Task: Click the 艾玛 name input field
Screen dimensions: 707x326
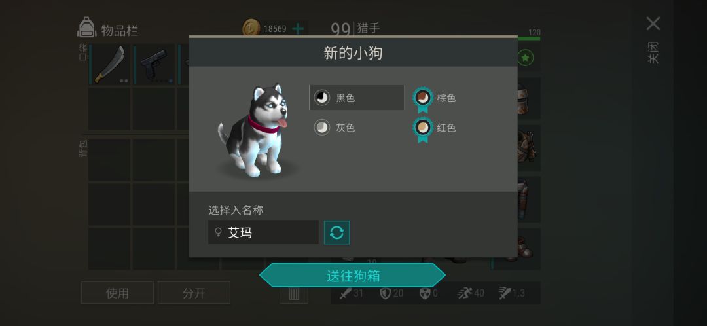Action: coord(263,232)
